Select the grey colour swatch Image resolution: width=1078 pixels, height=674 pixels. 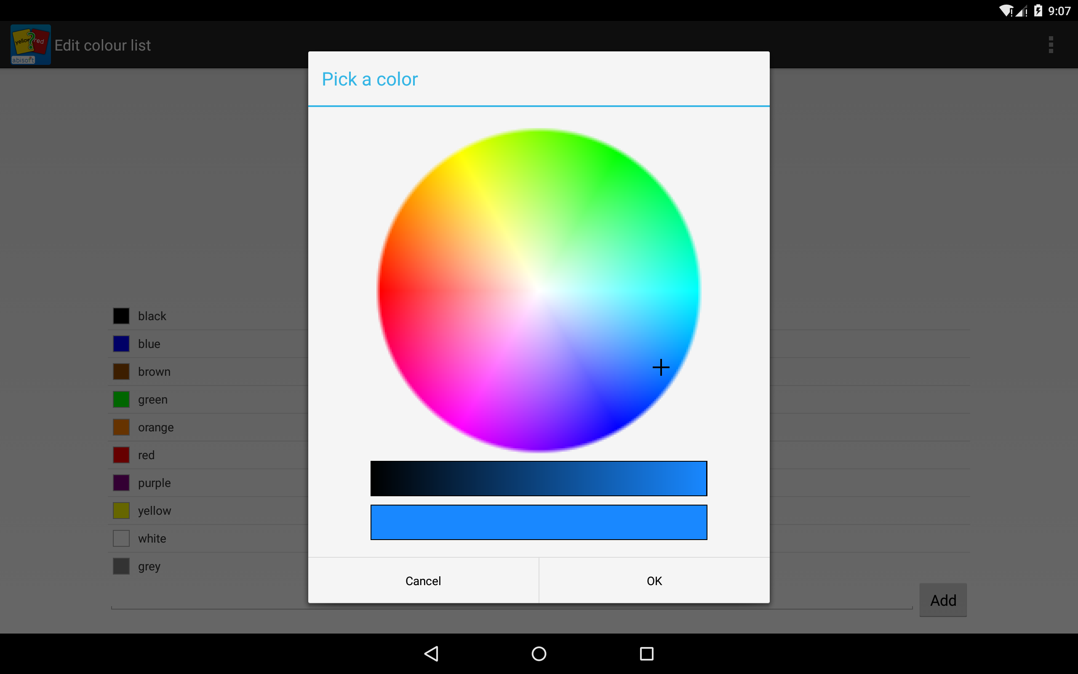121,566
